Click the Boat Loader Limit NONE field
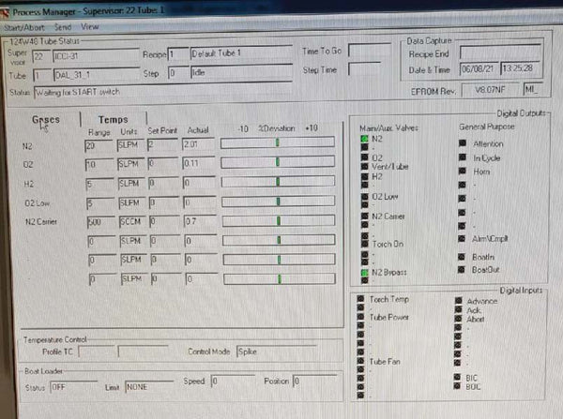Screen dimensions: 563x419 tap(149, 387)
